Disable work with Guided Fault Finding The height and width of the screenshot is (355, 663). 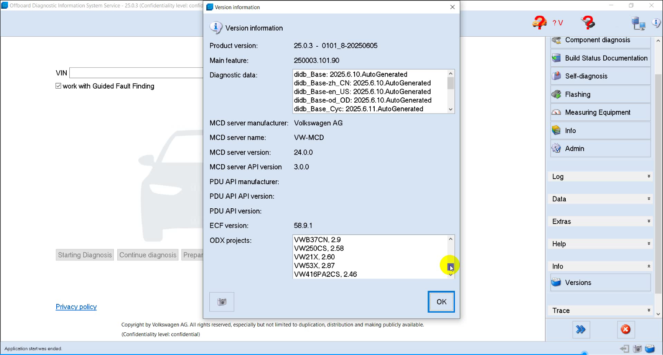58,86
